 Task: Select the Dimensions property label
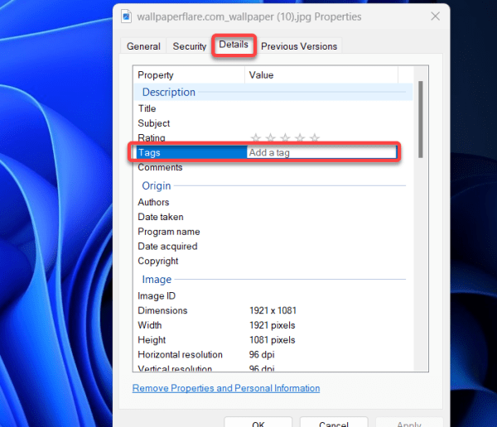point(162,310)
